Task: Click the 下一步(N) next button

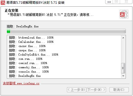Action: tap(96, 90)
